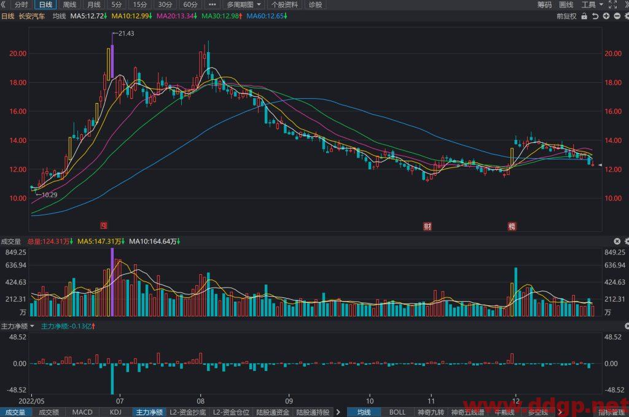
Task: Click the undo arrow icon beside the padlock
Action: (595, 16)
